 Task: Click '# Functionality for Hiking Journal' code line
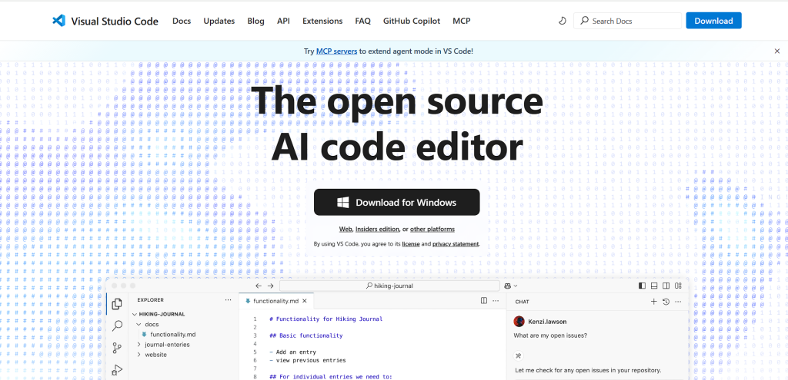(x=326, y=319)
